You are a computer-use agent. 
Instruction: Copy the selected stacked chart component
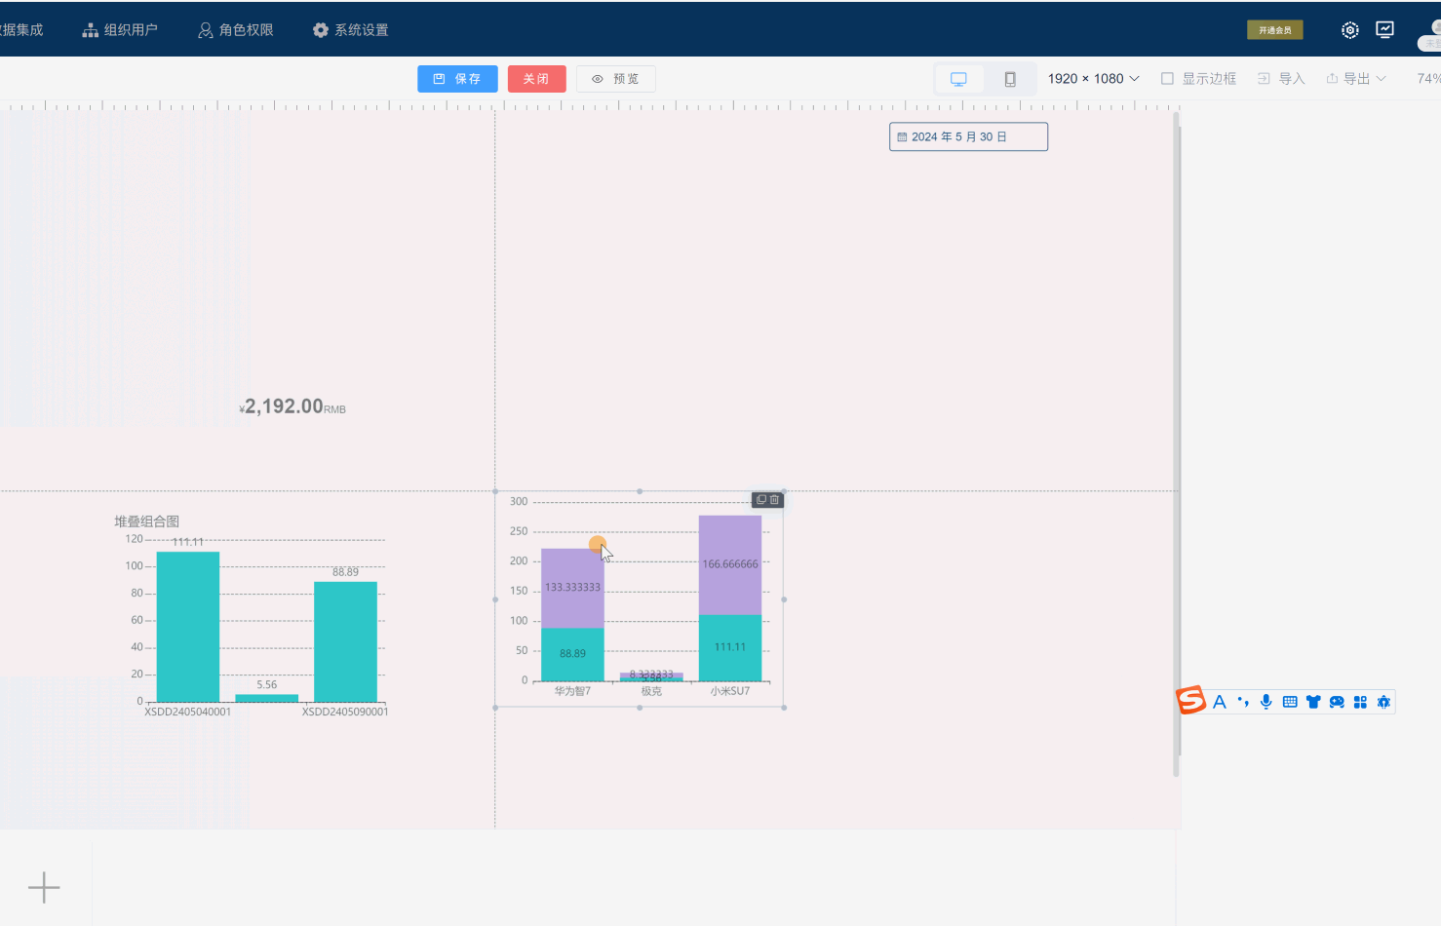(x=761, y=500)
